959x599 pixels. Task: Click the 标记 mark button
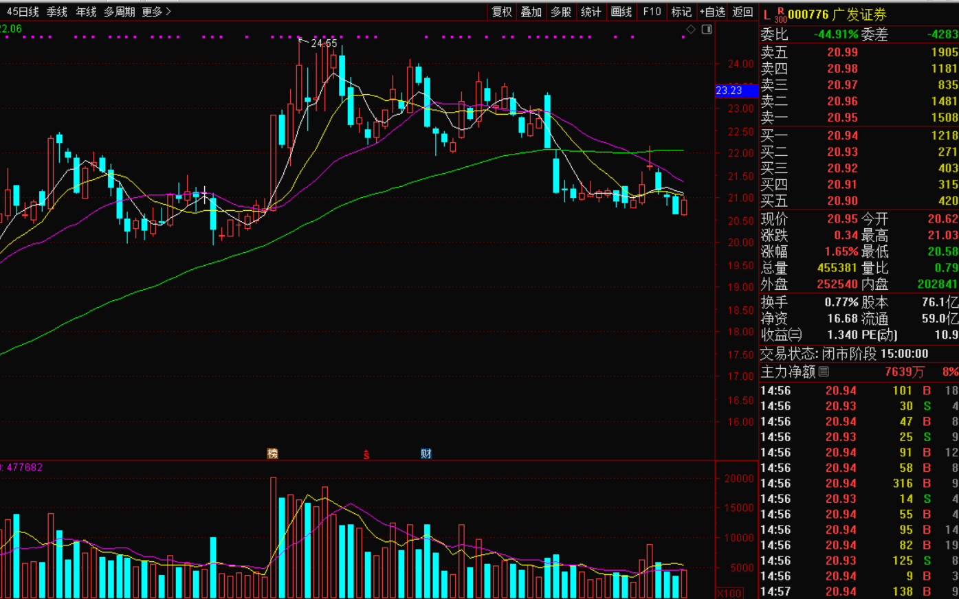(x=681, y=12)
